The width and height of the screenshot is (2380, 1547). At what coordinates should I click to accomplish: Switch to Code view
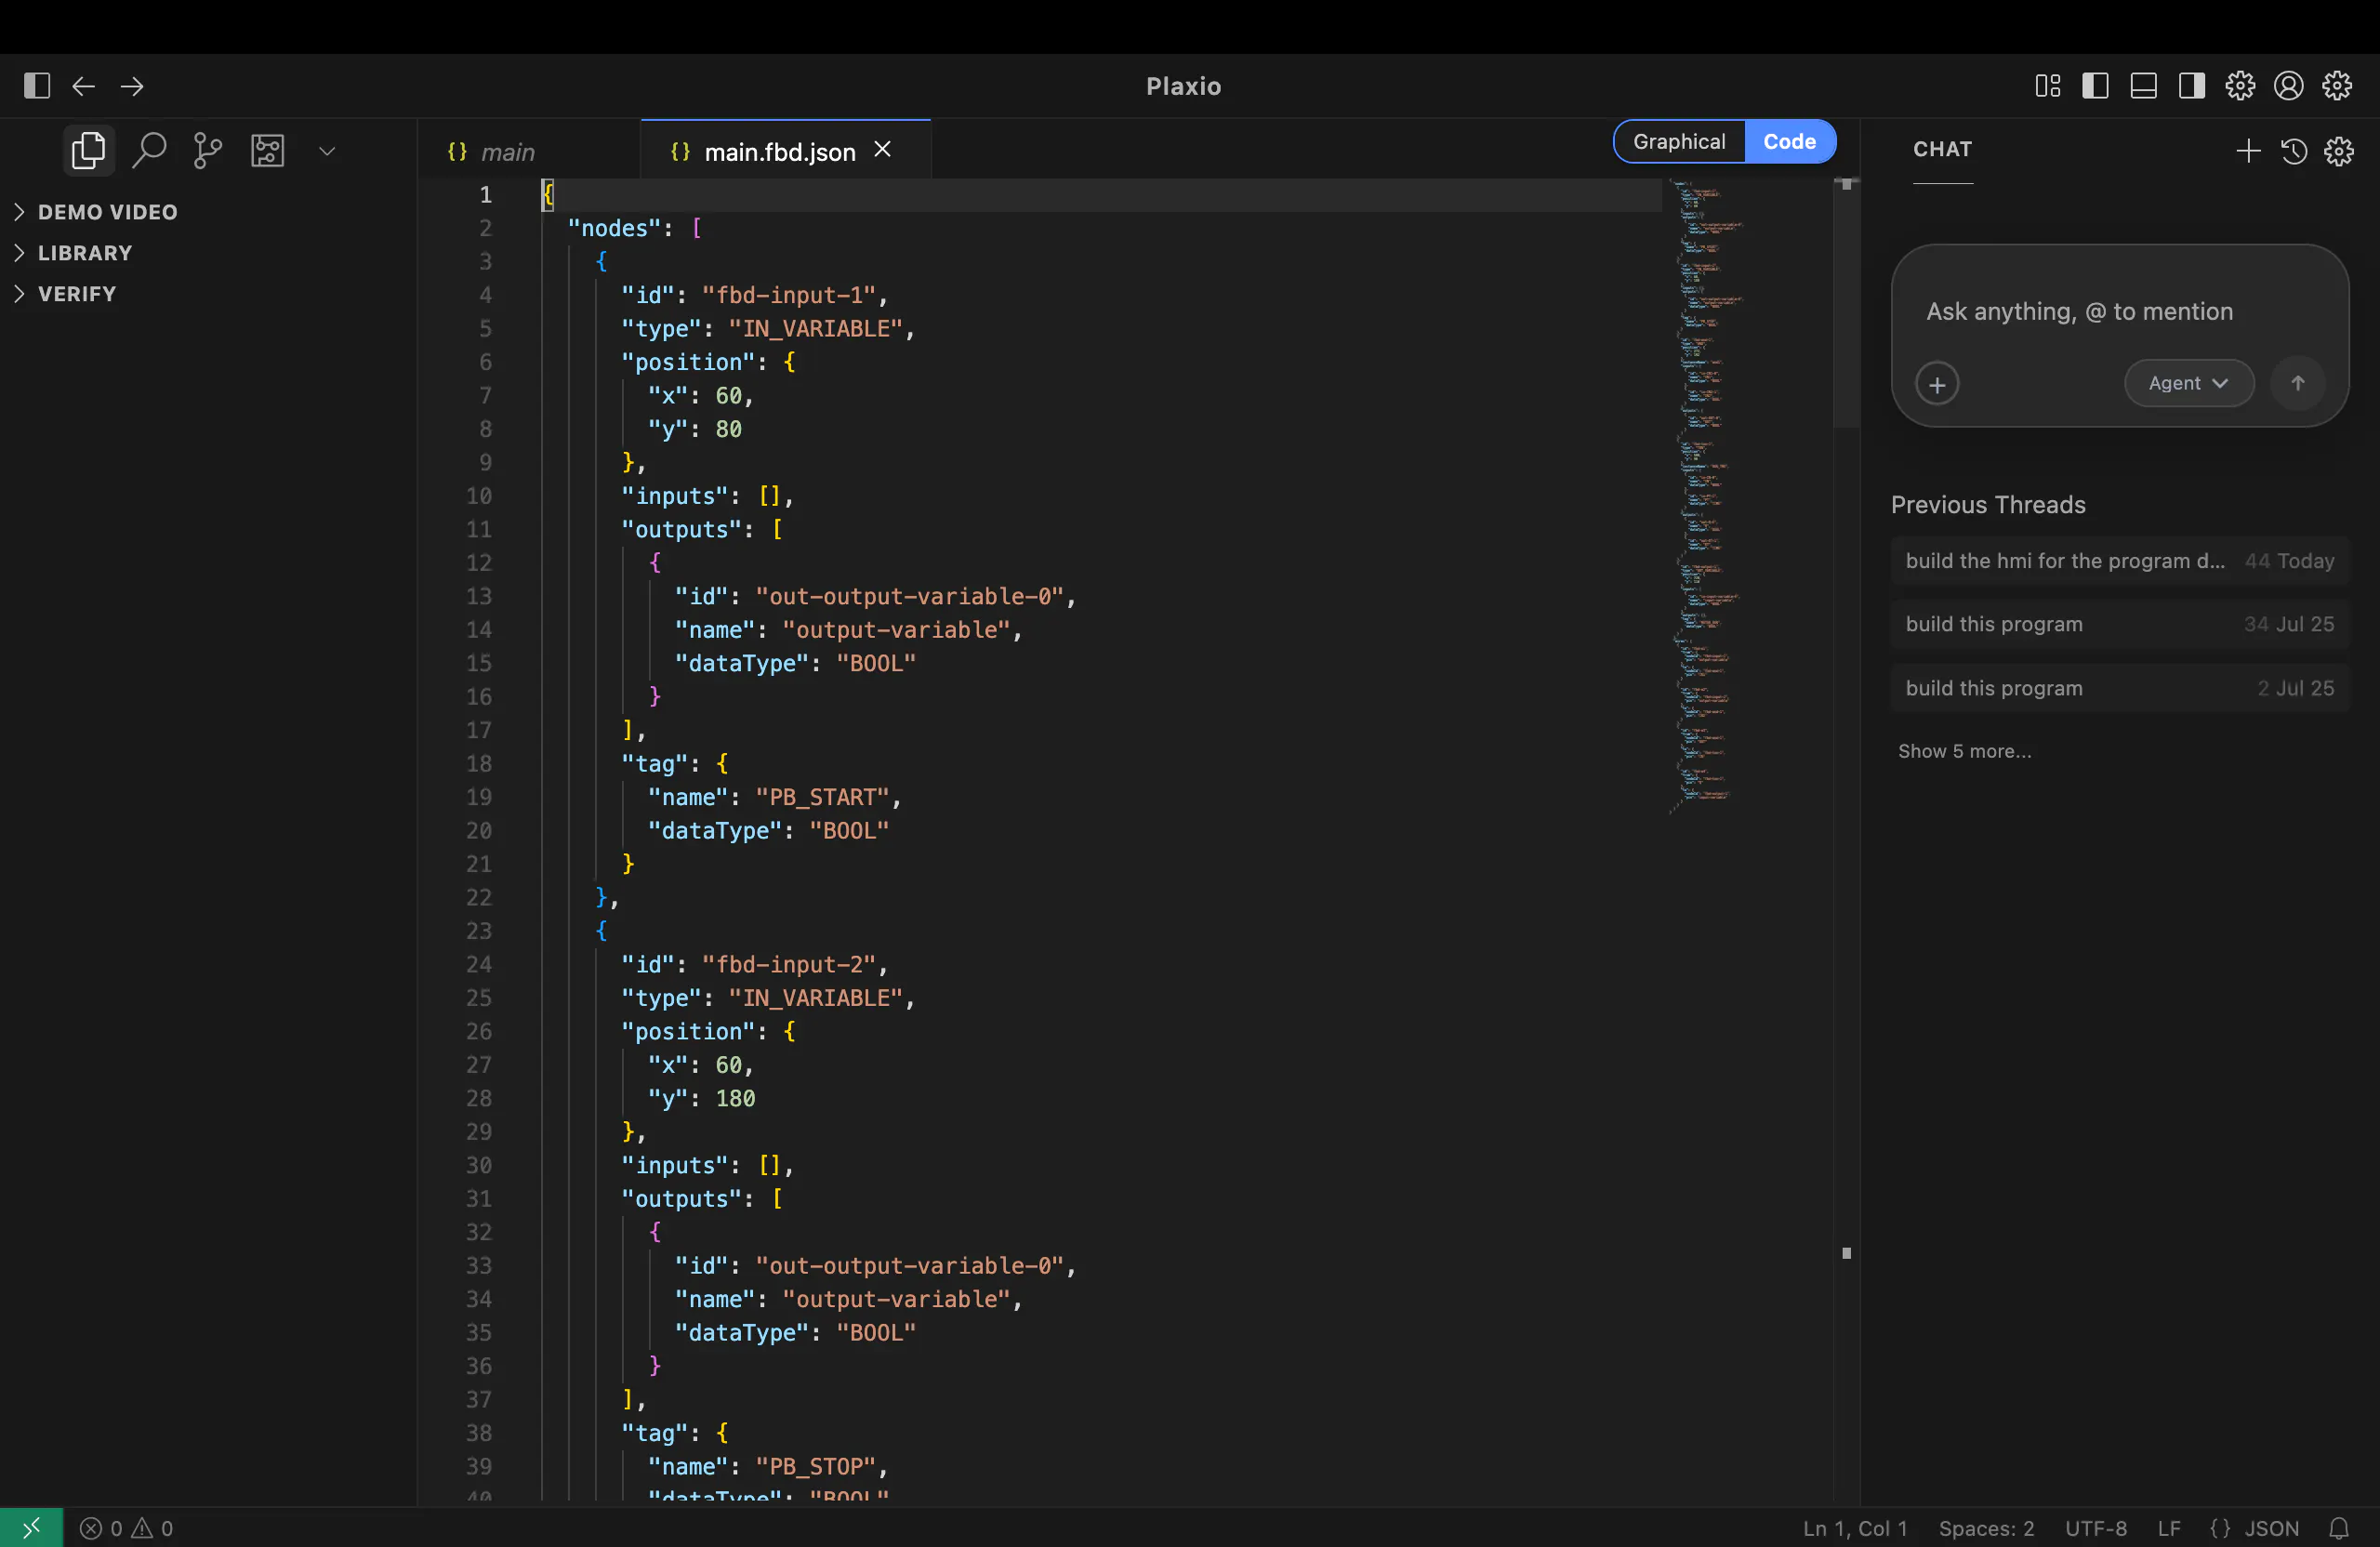pyautogui.click(x=1789, y=141)
